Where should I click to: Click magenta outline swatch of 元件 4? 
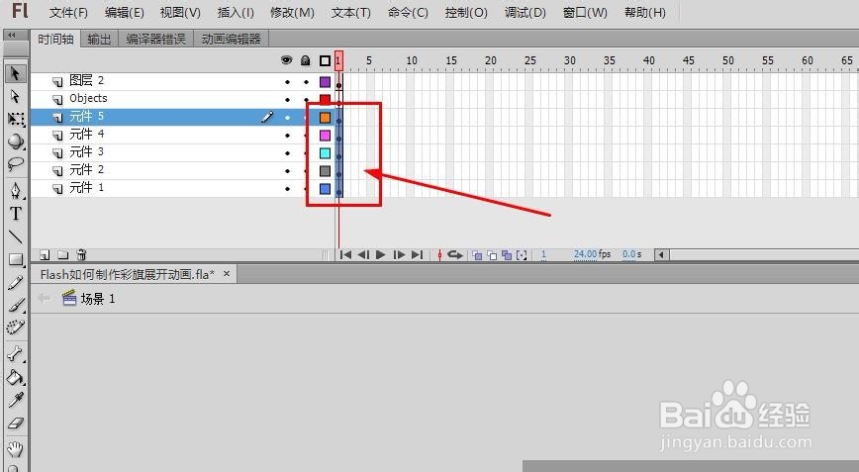[325, 136]
